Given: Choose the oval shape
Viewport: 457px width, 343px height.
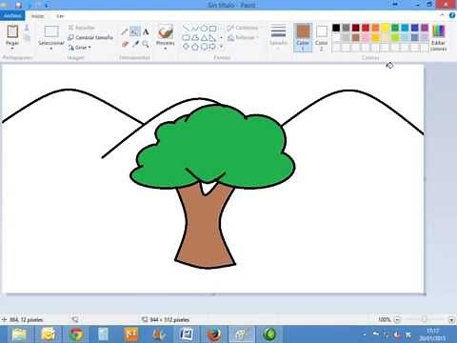Looking at the screenshot, I should tap(204, 28).
